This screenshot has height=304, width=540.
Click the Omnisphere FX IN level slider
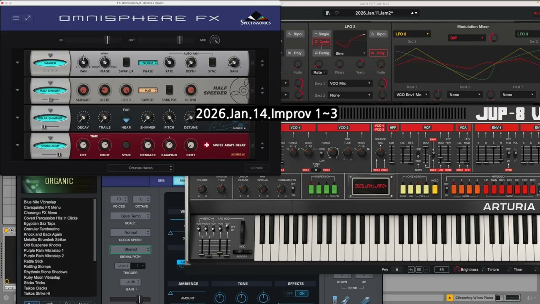click(x=92, y=40)
